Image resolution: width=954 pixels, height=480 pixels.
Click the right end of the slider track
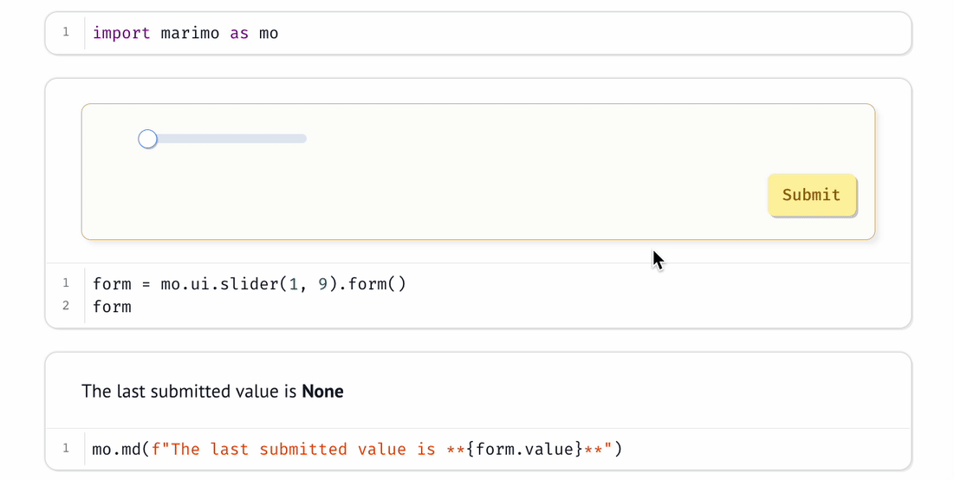click(x=302, y=139)
